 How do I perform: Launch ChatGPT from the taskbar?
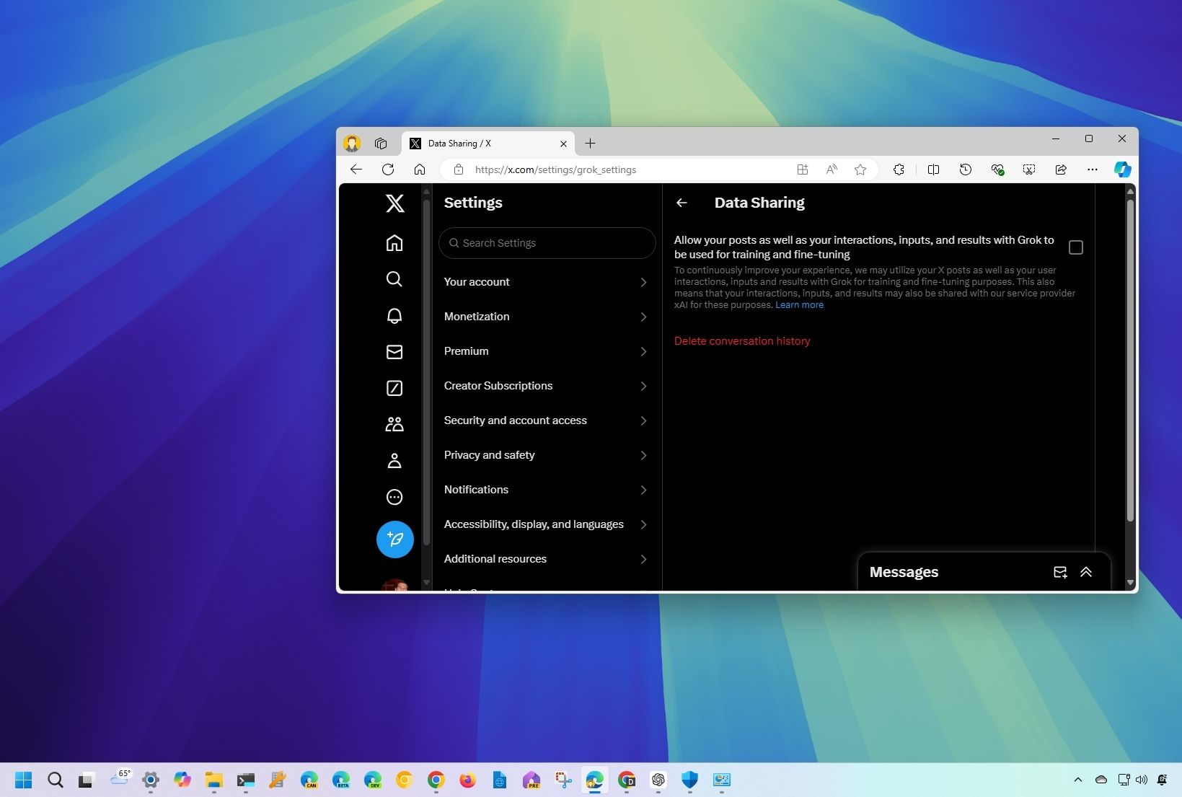pyautogui.click(x=658, y=780)
